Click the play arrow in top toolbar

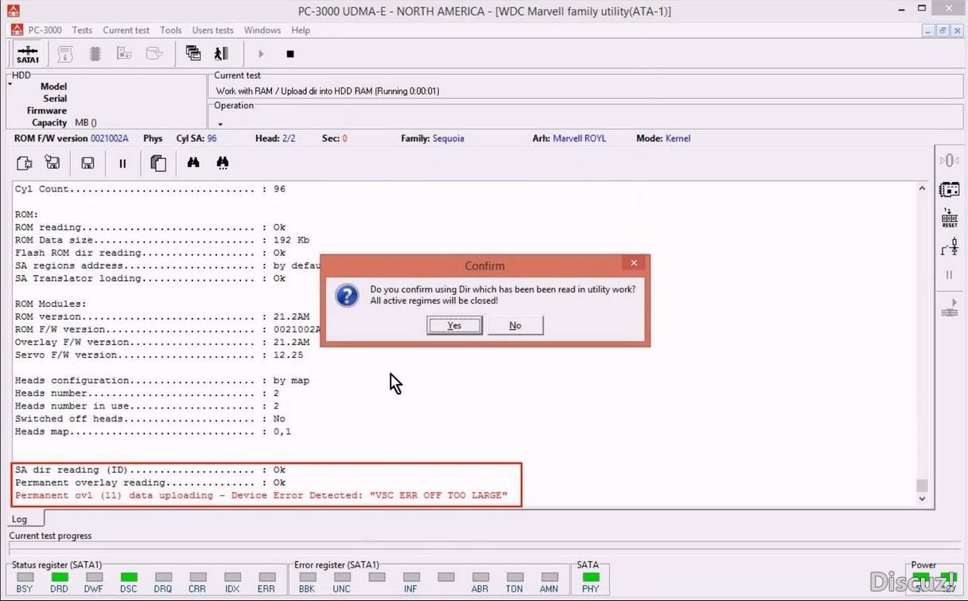(261, 54)
